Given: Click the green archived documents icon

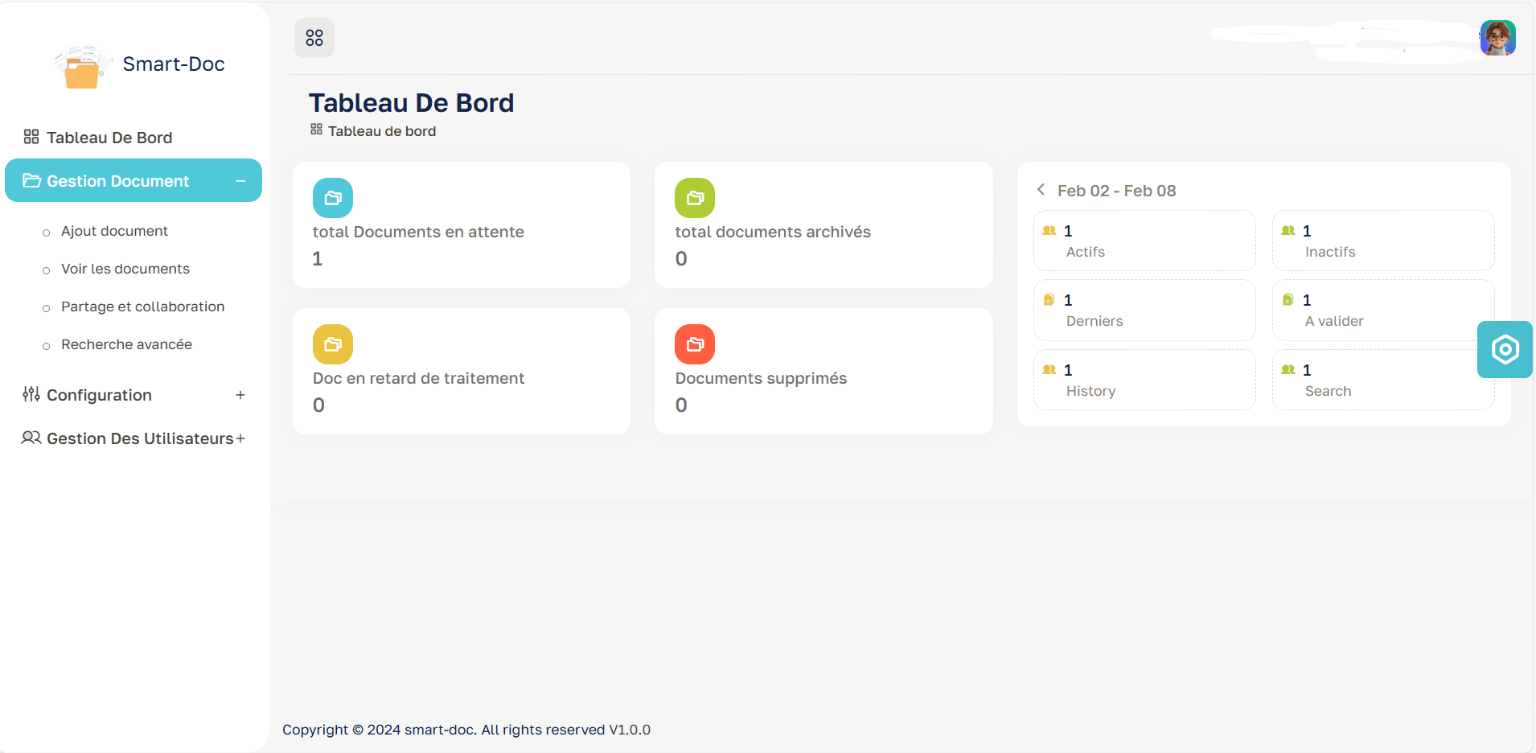Looking at the screenshot, I should (695, 198).
